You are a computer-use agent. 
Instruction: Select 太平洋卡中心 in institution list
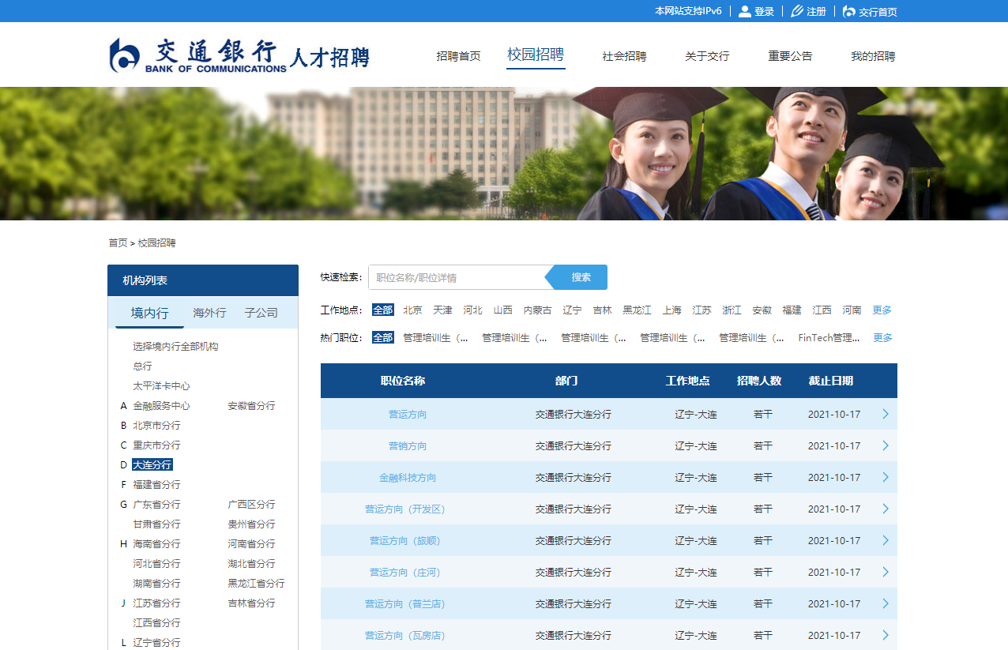click(161, 386)
